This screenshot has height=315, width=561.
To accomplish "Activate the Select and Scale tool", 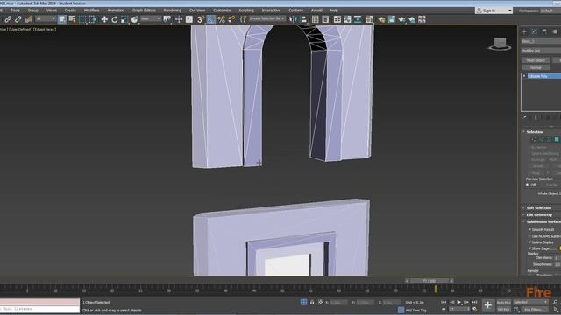I will pos(124,19).
